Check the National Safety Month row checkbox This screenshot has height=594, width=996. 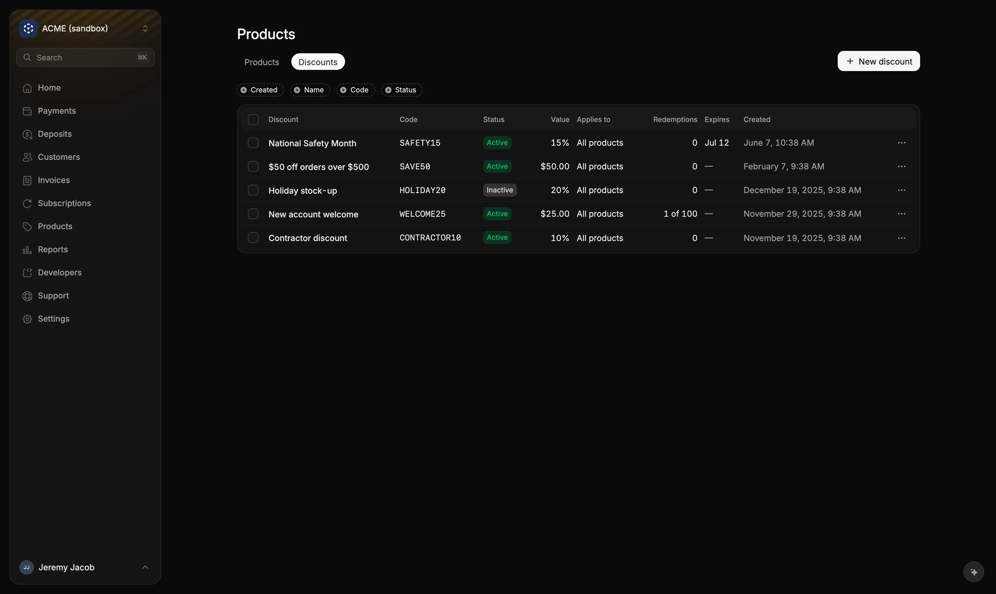(x=253, y=143)
